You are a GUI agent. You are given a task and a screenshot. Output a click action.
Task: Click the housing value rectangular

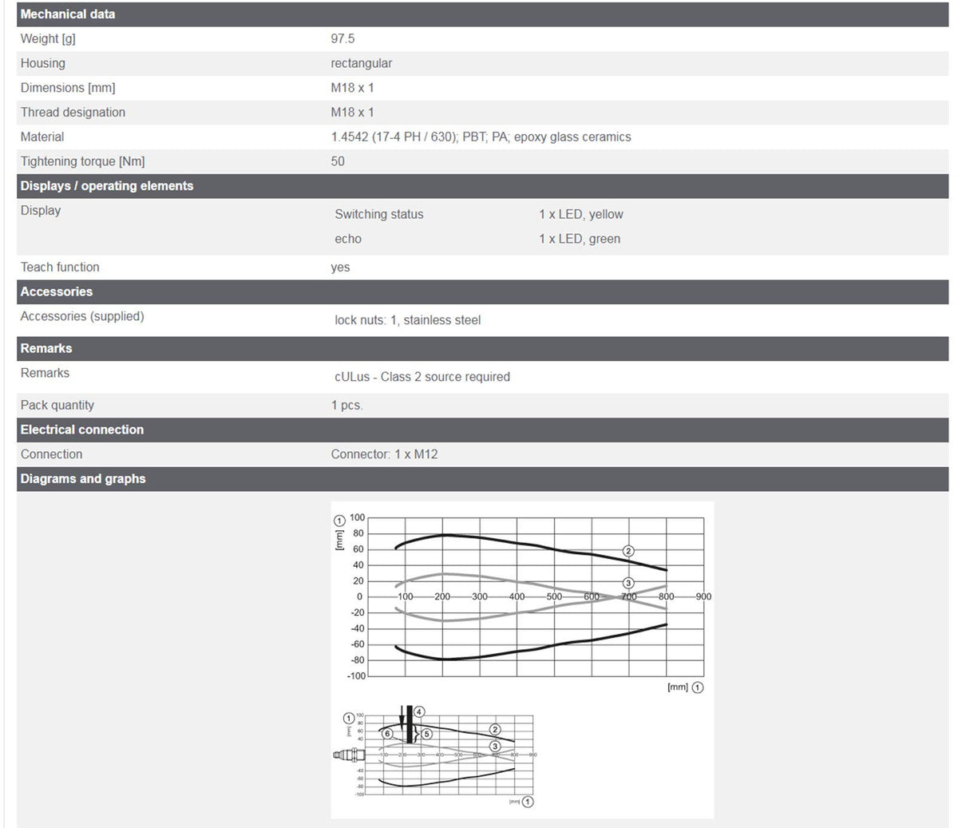362,63
